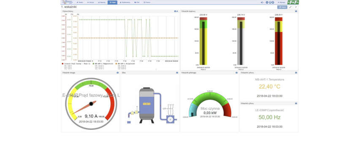Toggle the green temperature series in chart legend
The width and height of the screenshot is (359, 153).
103,63
